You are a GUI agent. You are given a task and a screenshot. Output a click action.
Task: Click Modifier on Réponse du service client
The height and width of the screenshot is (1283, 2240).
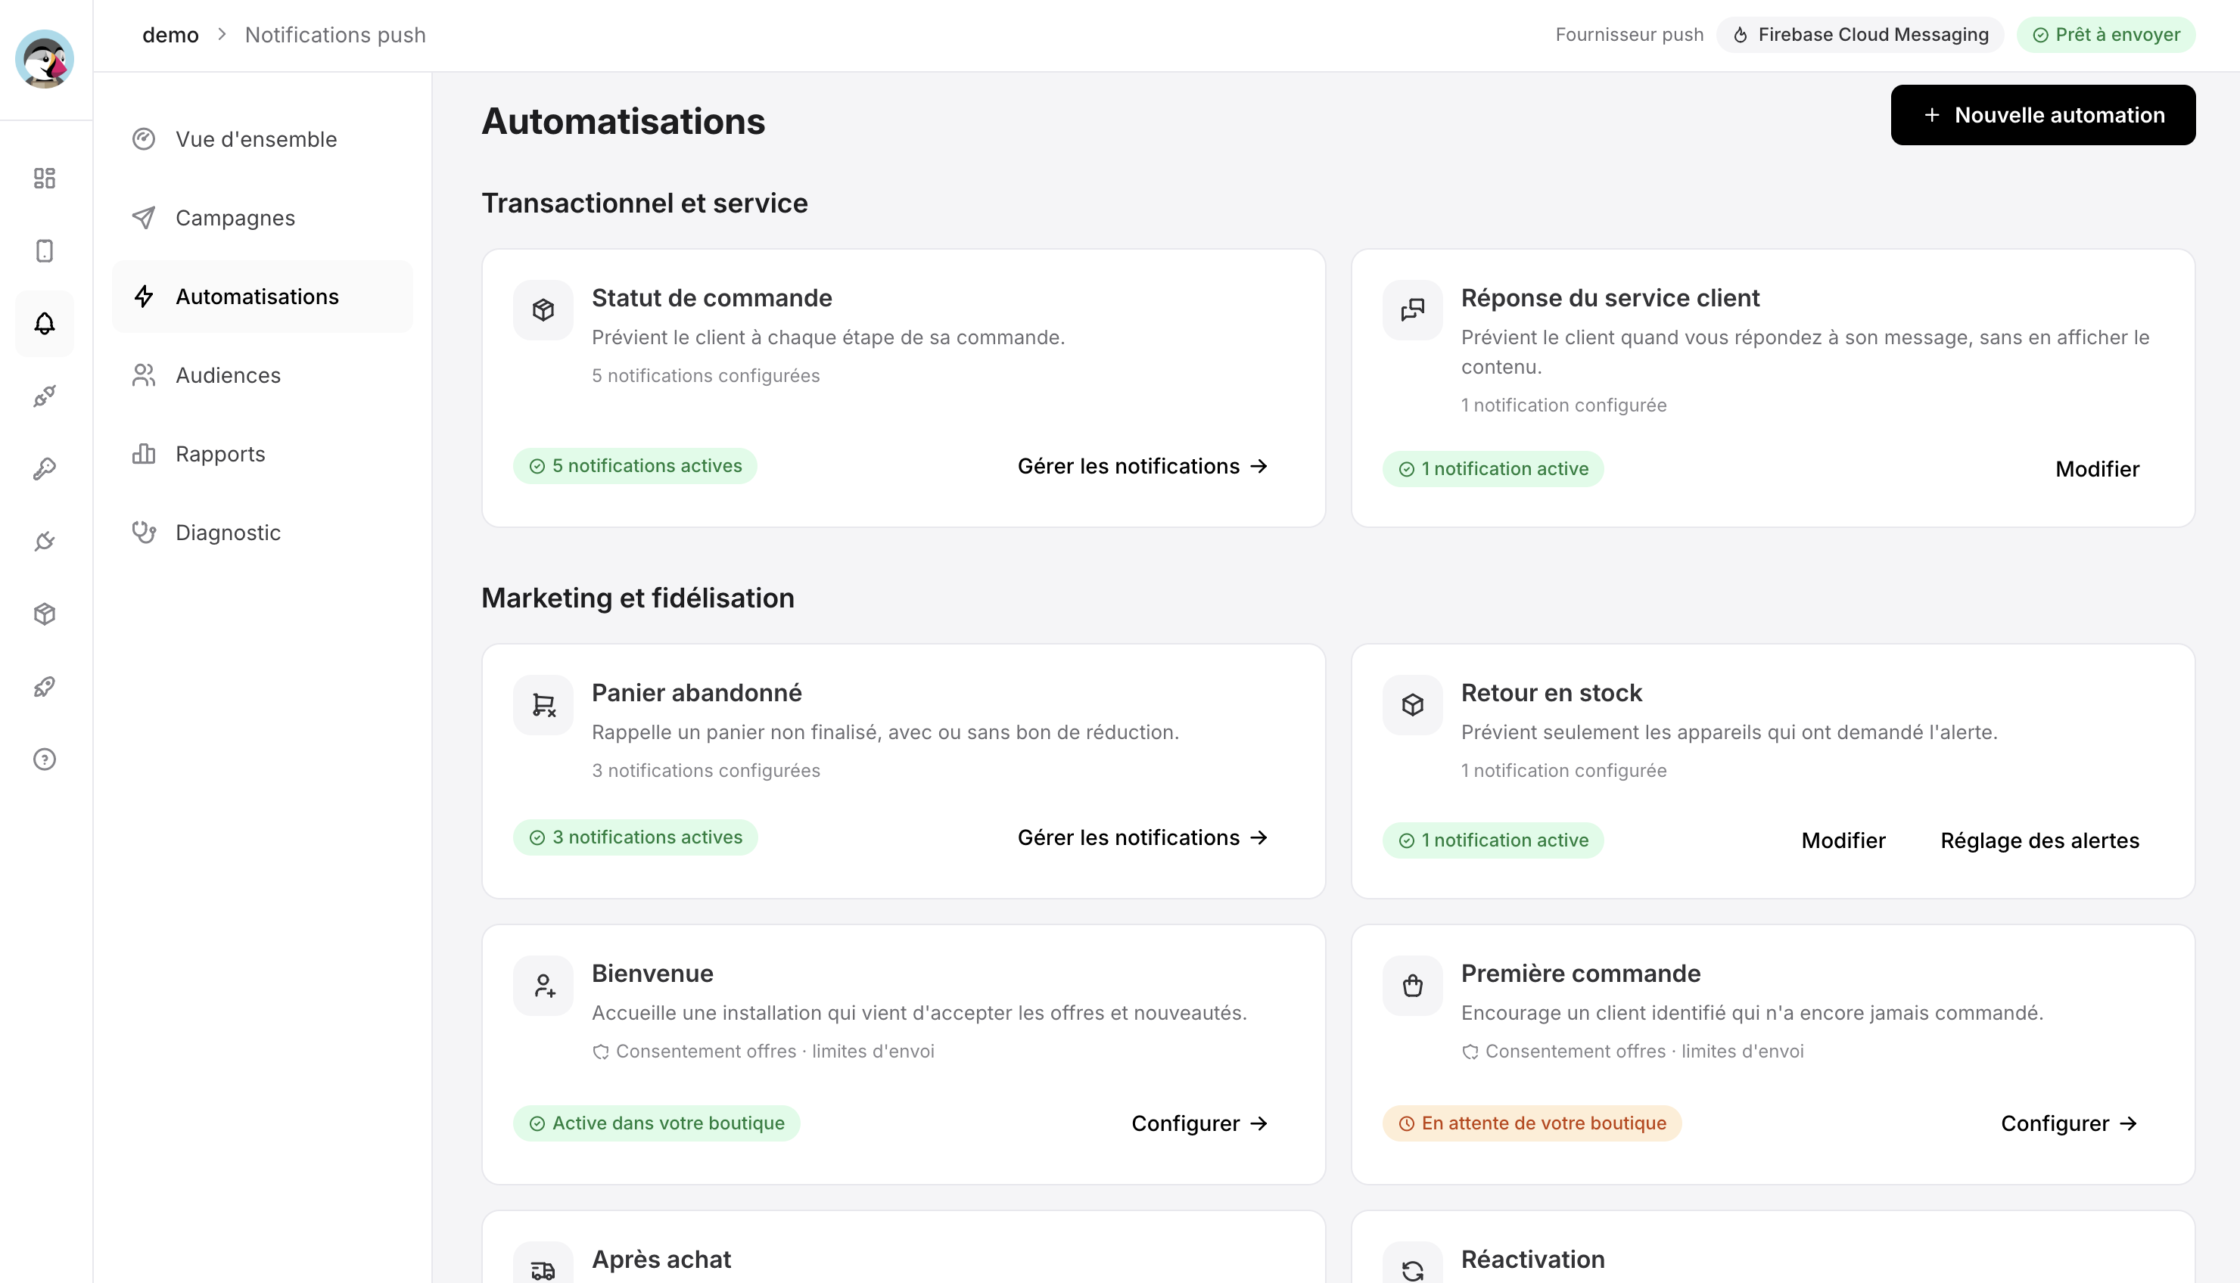2097,469
